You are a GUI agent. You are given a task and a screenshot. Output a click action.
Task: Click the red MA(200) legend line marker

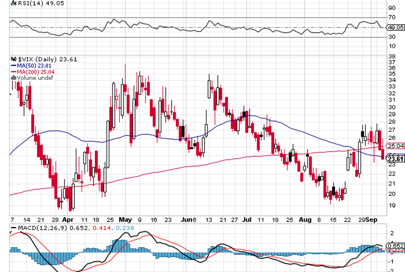pyautogui.click(x=13, y=72)
